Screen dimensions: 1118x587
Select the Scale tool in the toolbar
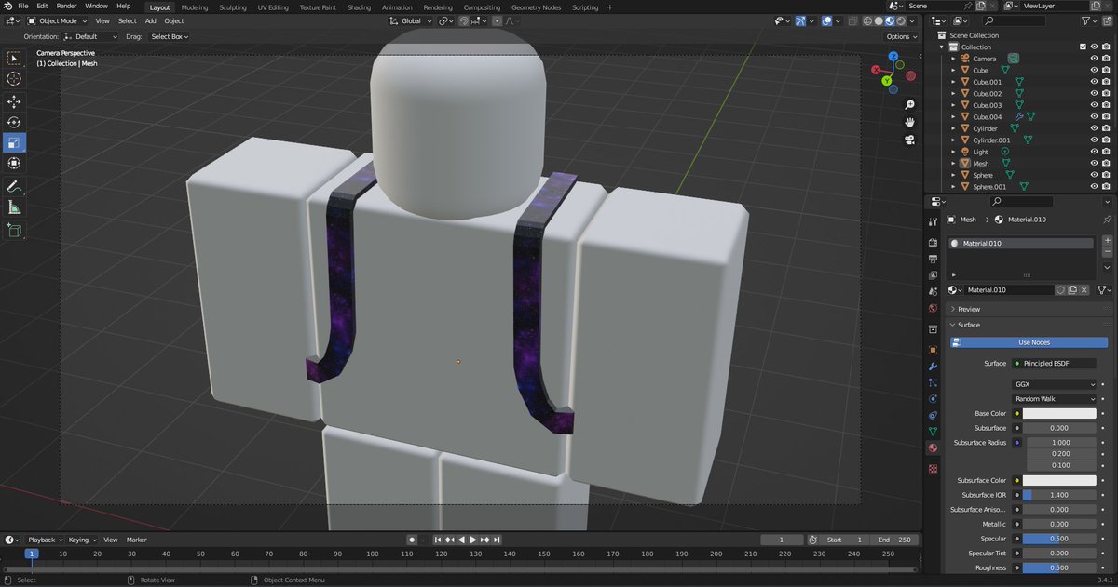(x=14, y=142)
